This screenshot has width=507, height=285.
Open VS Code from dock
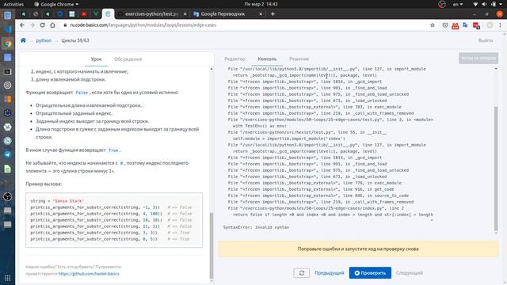[x=7, y=29]
